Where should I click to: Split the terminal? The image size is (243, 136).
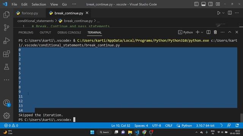(208, 32)
